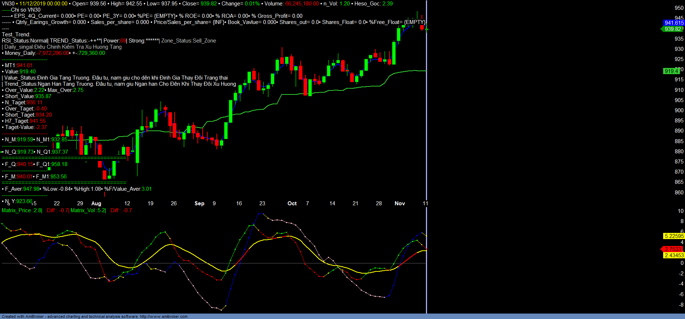Click the Zone_Status:Sell_Zone text
The height and width of the screenshot is (319, 685).
pyautogui.click(x=189, y=41)
